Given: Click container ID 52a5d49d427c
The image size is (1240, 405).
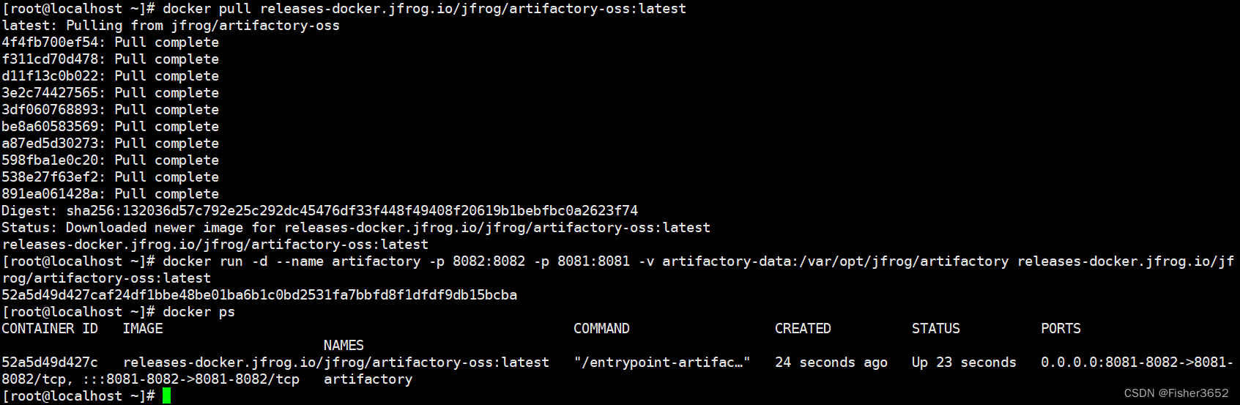Looking at the screenshot, I should pos(50,363).
